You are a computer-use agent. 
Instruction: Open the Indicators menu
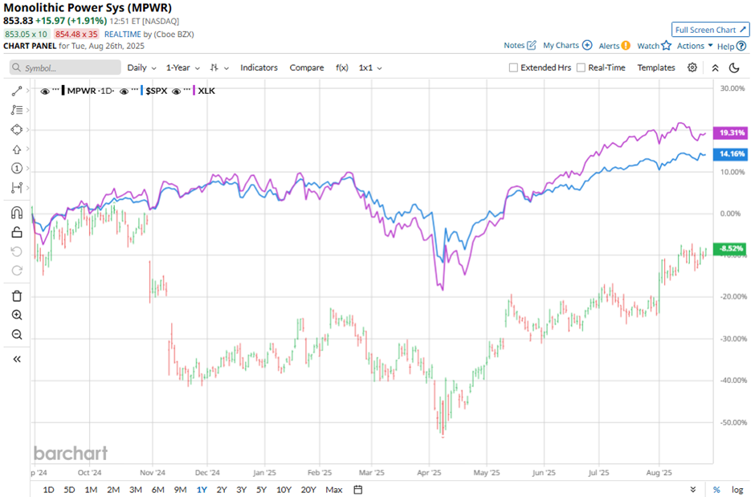259,67
